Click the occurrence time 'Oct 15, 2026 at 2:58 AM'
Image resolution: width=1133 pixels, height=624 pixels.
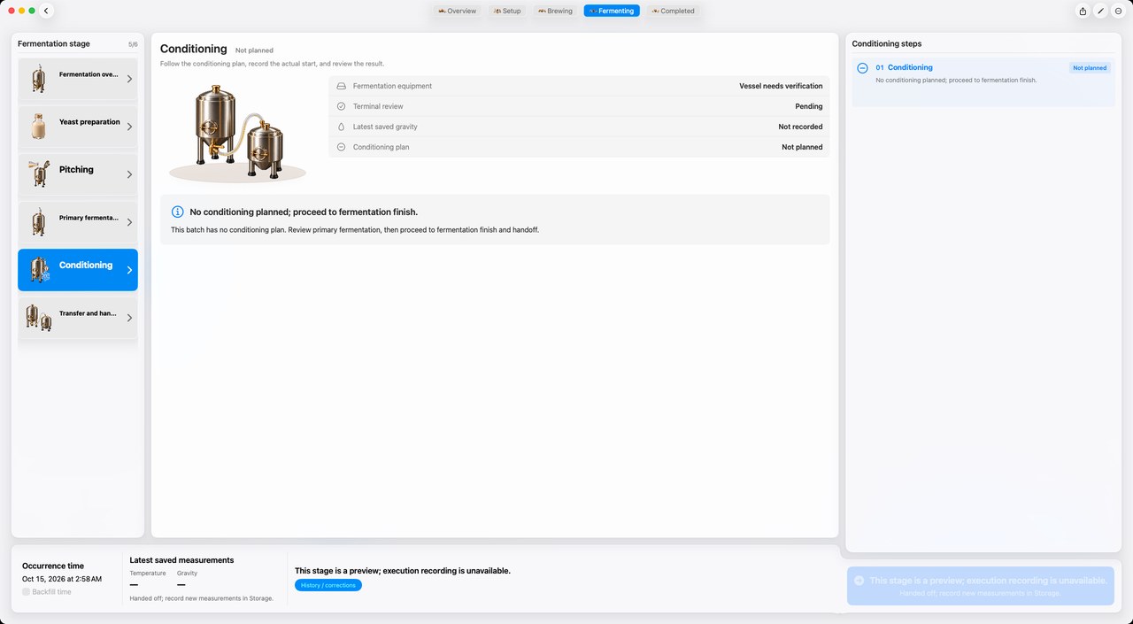pos(62,579)
